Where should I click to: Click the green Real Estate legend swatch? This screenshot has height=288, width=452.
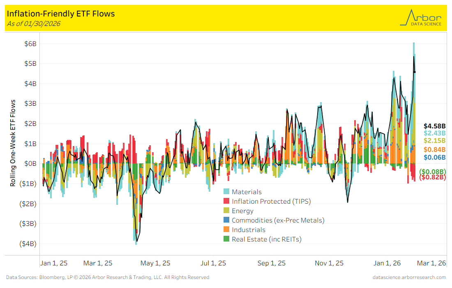226,239
